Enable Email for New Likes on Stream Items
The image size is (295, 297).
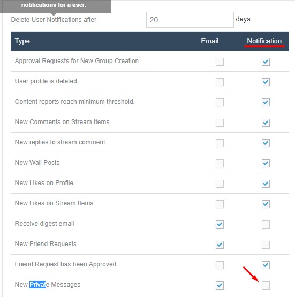220,204
